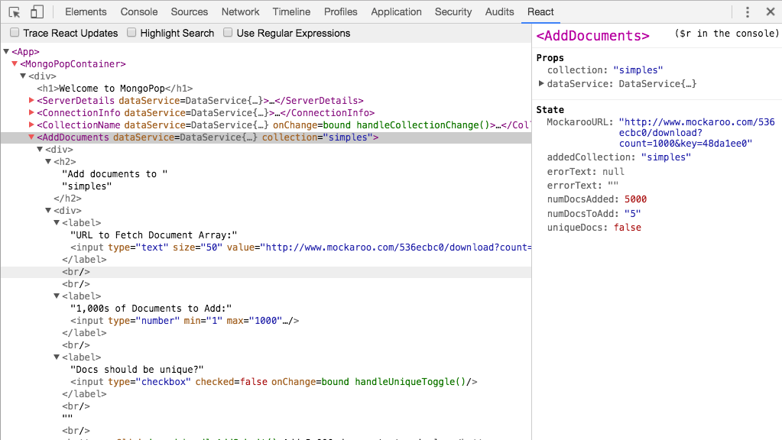This screenshot has width=782, height=440.
Task: Enable Use Regular Expressions checkbox
Action: (228, 32)
